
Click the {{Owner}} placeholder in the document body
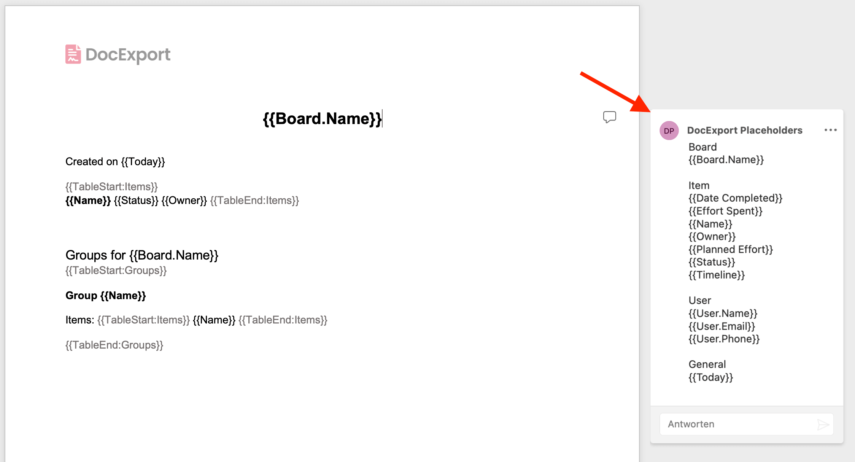[x=184, y=201]
